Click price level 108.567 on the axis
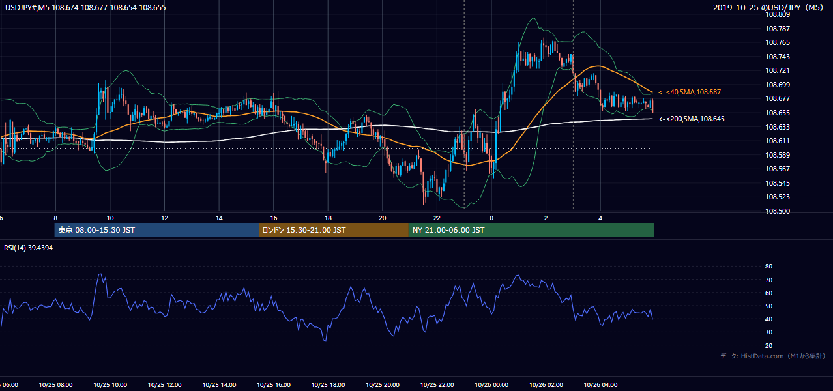This screenshot has width=833, height=391. [x=777, y=169]
